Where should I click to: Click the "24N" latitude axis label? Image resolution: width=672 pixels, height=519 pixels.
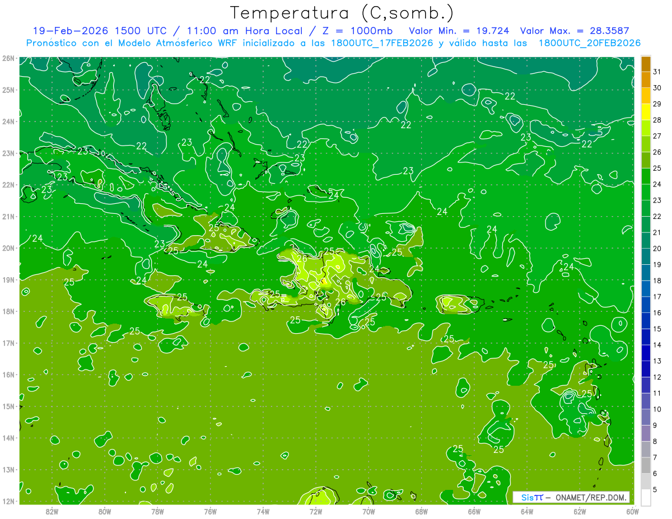(7, 121)
